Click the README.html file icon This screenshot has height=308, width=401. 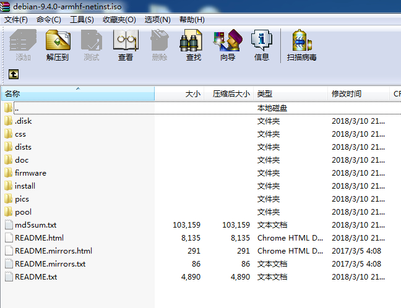[x=9, y=237]
